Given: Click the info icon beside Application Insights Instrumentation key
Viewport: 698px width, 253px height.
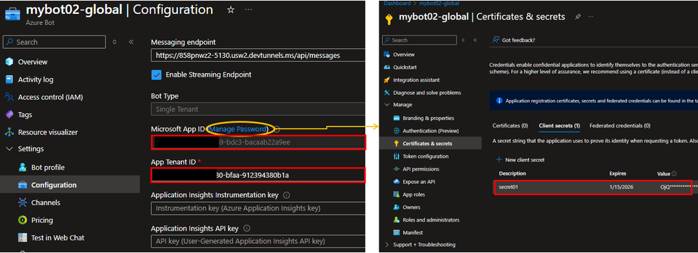Looking at the screenshot, I should click(x=286, y=195).
